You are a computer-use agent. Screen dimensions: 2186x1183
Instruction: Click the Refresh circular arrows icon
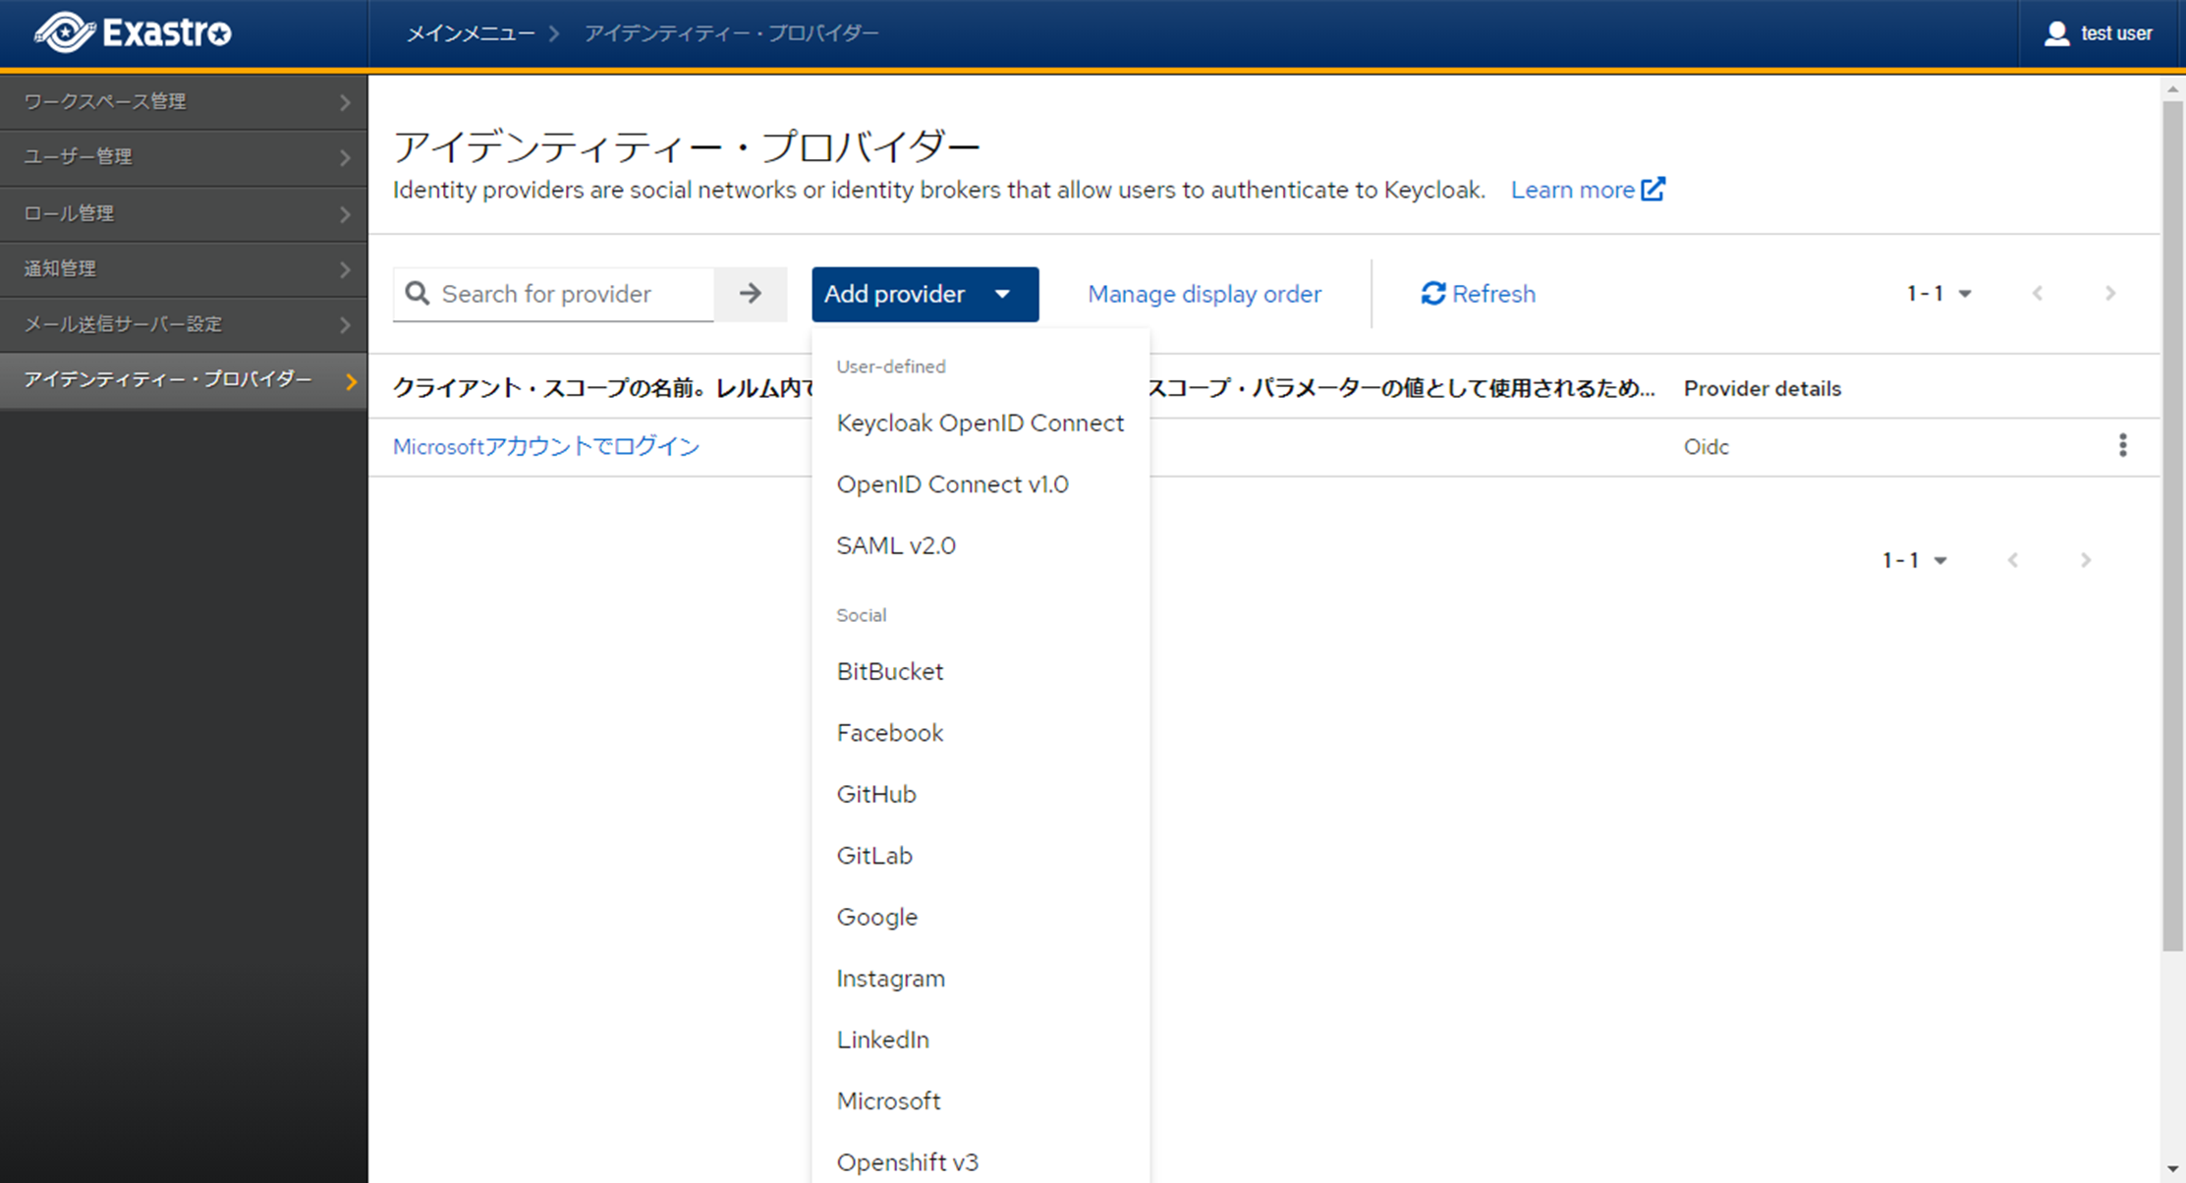pos(1432,294)
